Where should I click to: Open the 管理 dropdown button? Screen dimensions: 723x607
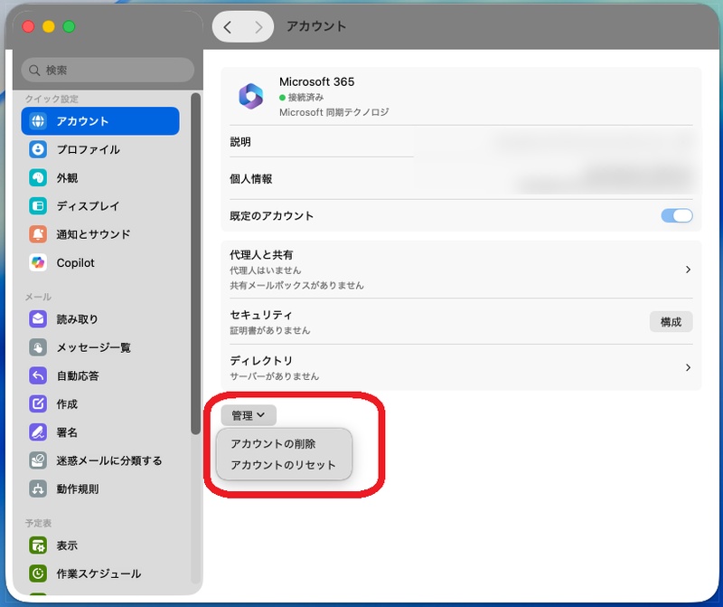pyautogui.click(x=249, y=415)
